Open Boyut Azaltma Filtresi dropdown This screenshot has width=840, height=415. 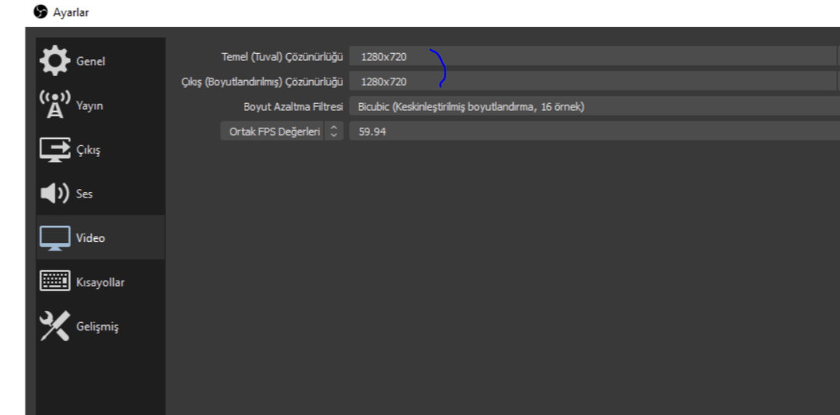click(595, 107)
